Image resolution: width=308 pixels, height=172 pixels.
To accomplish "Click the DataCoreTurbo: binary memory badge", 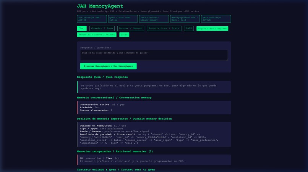I will (x=154, y=19).
